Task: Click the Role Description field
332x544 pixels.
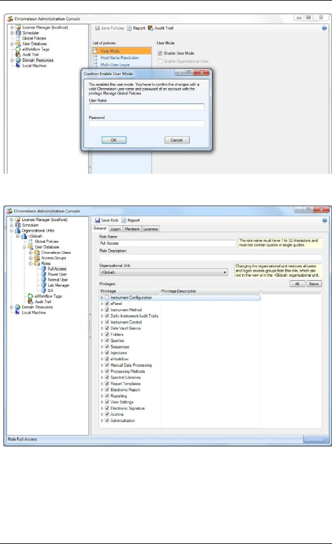Action: 211,258
